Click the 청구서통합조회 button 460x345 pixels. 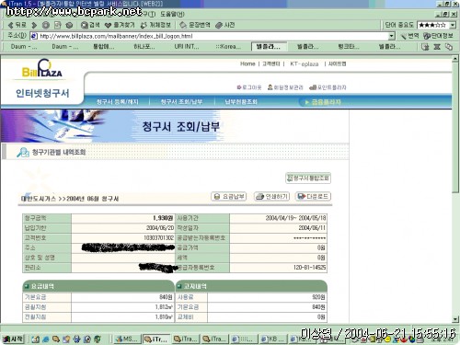pos(308,178)
